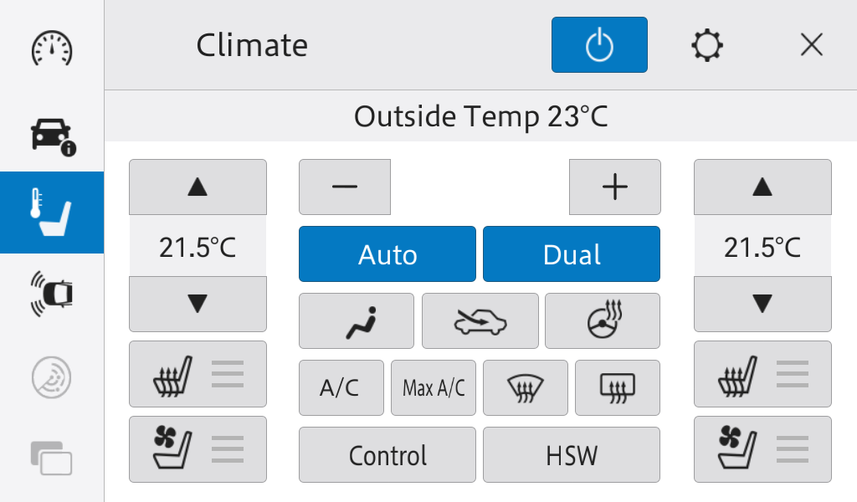Open parking sensors from the sidebar

[x=51, y=294]
